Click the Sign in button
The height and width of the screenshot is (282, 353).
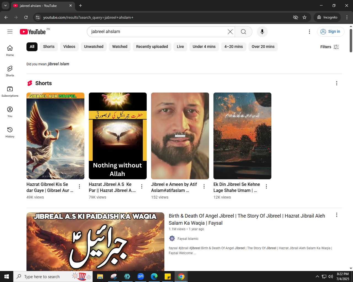tap(331, 32)
